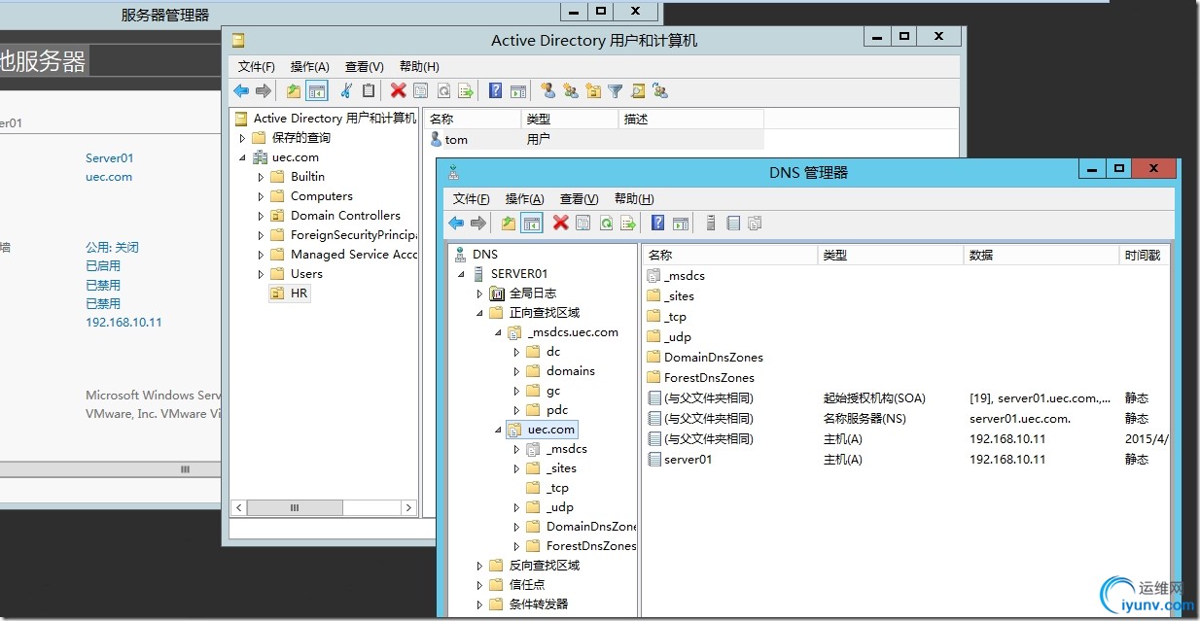1200x621 pixels.
Task: Open 文件(F) menu in Active Directory window
Action: pyautogui.click(x=257, y=66)
